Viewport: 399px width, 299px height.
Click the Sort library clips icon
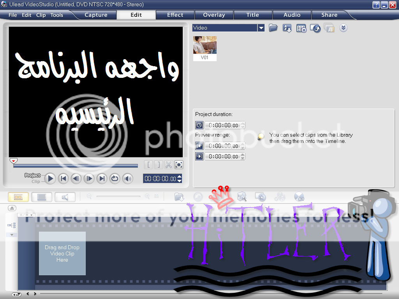click(x=287, y=28)
